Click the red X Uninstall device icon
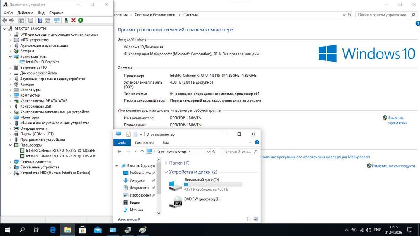Screen dimensions: 420x236 coord(73,20)
